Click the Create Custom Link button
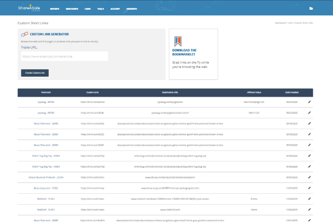This screenshot has width=333, height=223. (35, 73)
